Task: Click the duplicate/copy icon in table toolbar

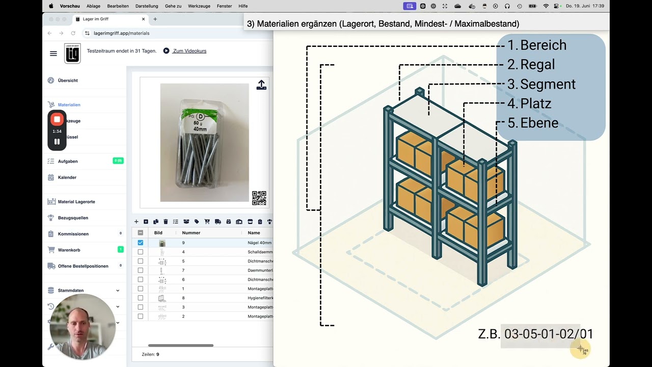Action: (156, 222)
